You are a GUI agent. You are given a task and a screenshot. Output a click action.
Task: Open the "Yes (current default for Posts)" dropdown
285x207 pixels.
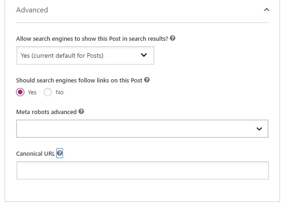coord(85,55)
